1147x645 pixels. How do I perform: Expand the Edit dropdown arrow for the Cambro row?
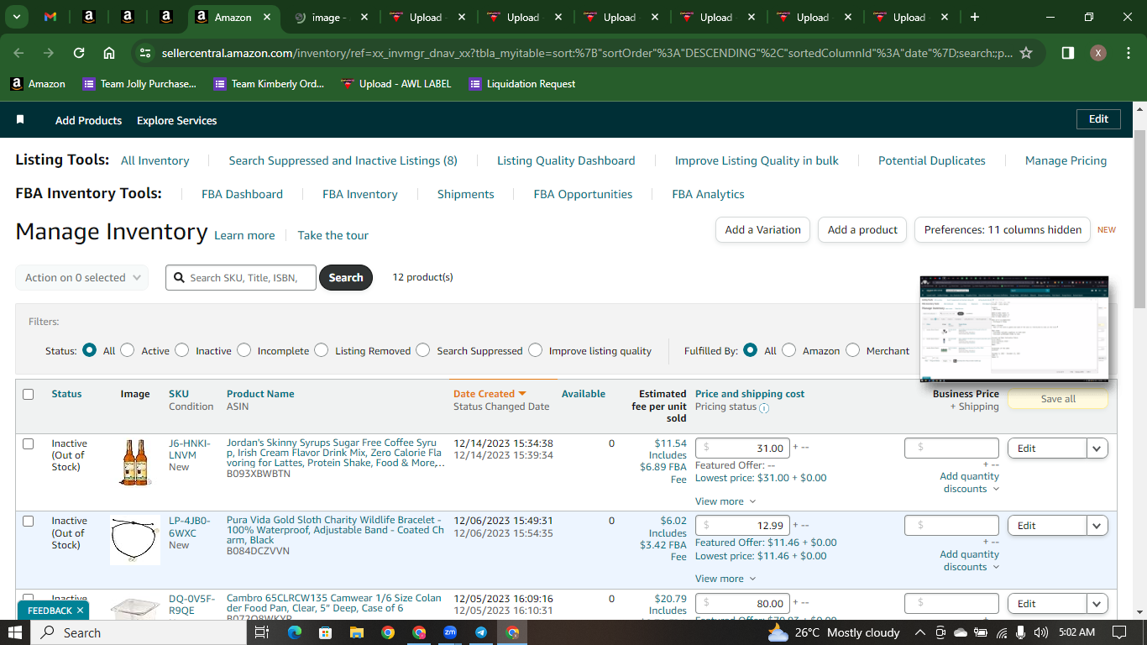point(1097,604)
